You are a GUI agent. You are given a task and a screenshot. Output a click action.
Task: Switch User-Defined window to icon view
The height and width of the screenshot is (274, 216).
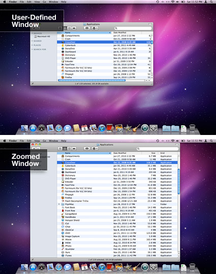pos(60,28)
